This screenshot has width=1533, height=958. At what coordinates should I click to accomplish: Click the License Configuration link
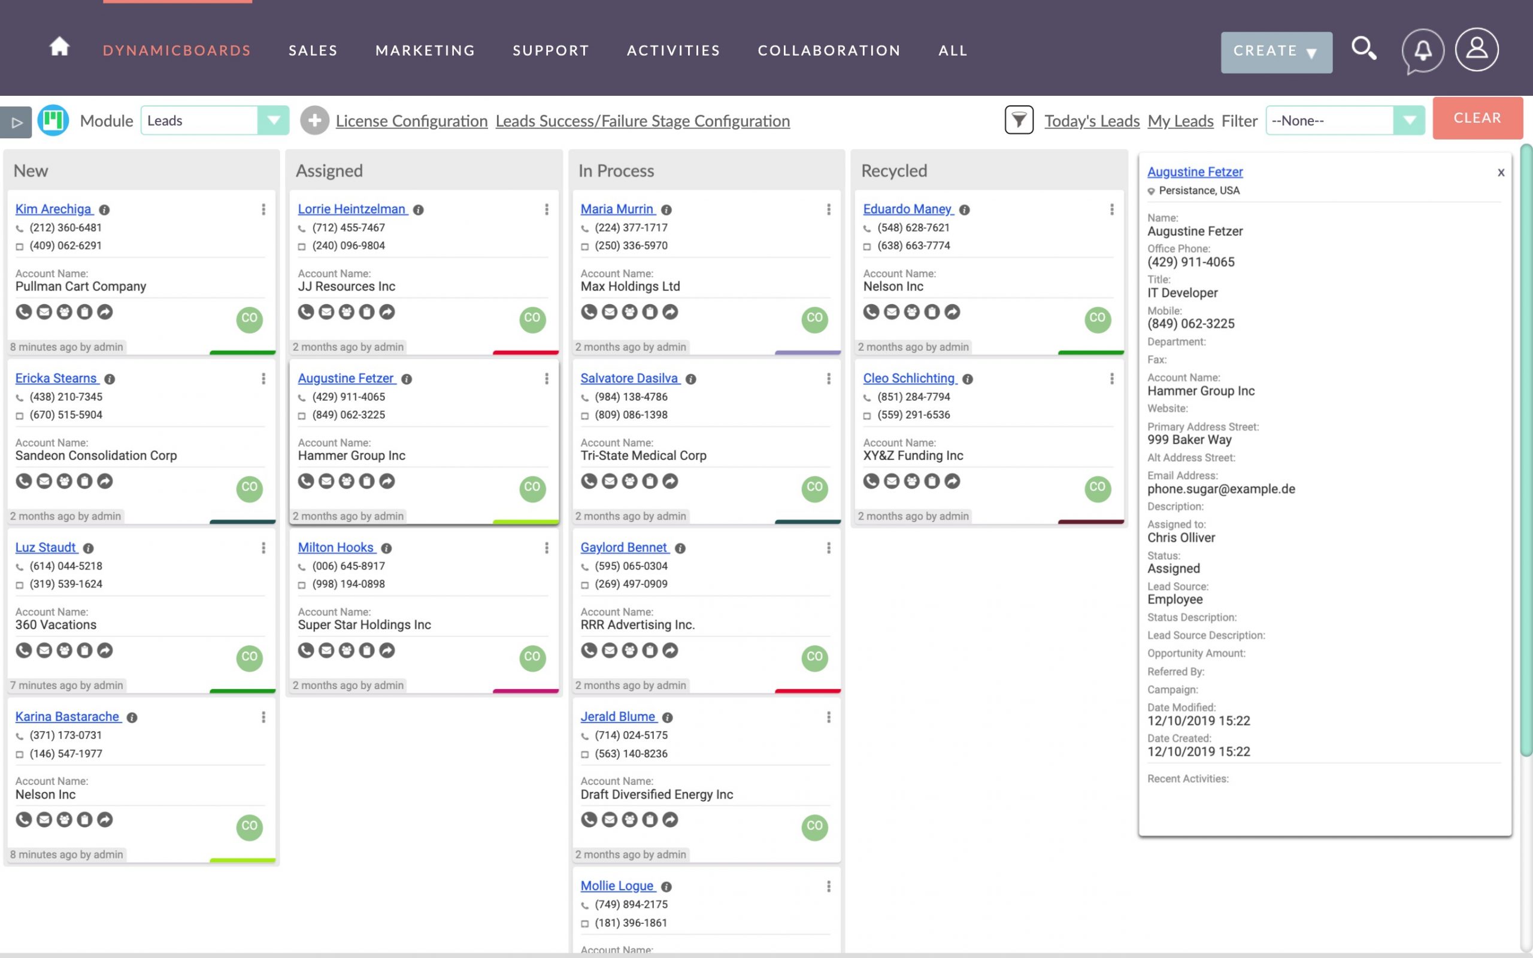(x=411, y=120)
